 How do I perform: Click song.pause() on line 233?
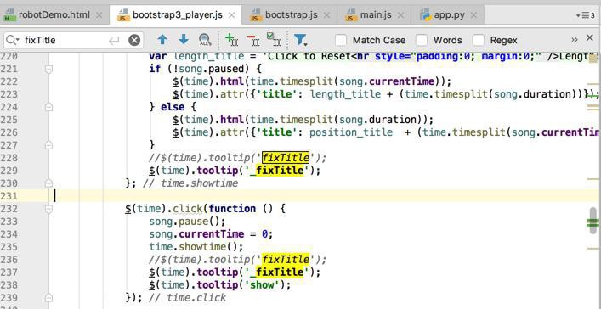[187, 222]
